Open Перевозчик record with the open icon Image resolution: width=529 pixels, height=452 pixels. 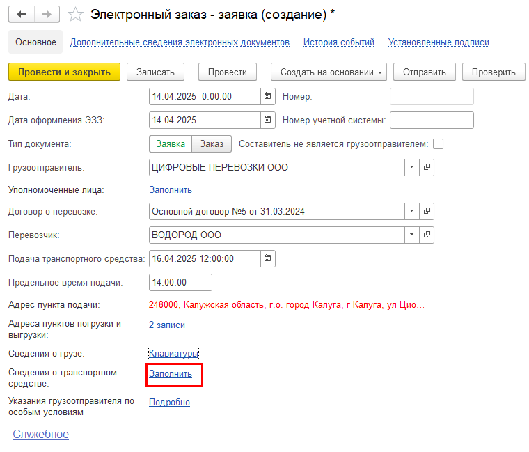[x=427, y=235]
